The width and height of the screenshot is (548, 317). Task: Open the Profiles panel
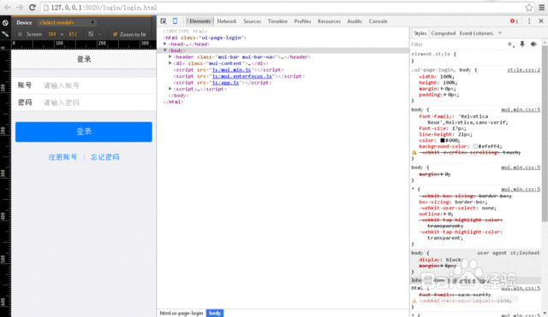[302, 21]
